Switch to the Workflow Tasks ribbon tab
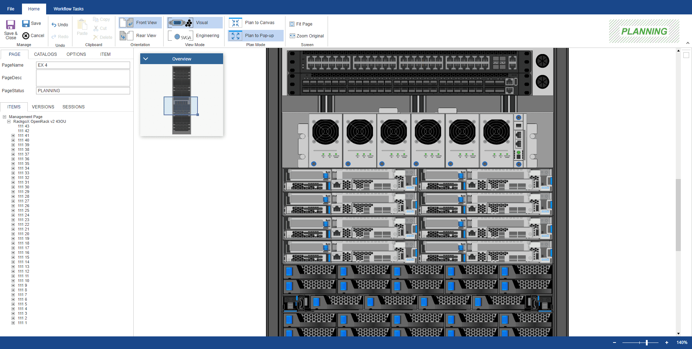This screenshot has width=692, height=349. [x=68, y=9]
